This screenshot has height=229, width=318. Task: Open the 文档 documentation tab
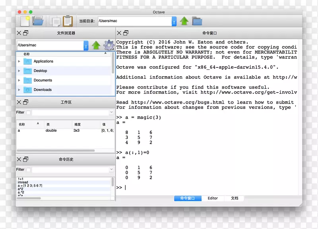(x=235, y=198)
